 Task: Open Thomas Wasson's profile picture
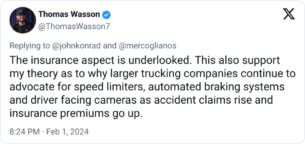23,20
